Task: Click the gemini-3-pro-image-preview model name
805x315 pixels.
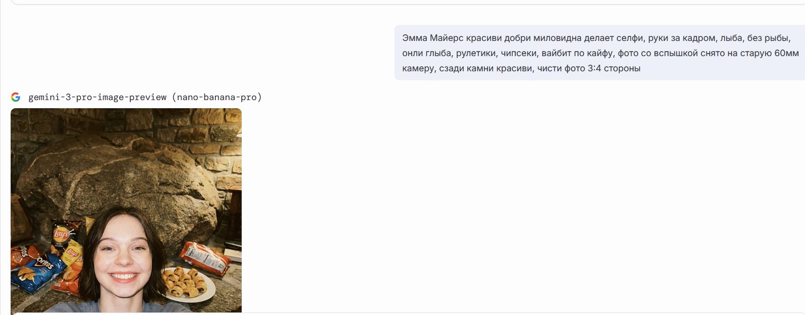Action: 97,97
